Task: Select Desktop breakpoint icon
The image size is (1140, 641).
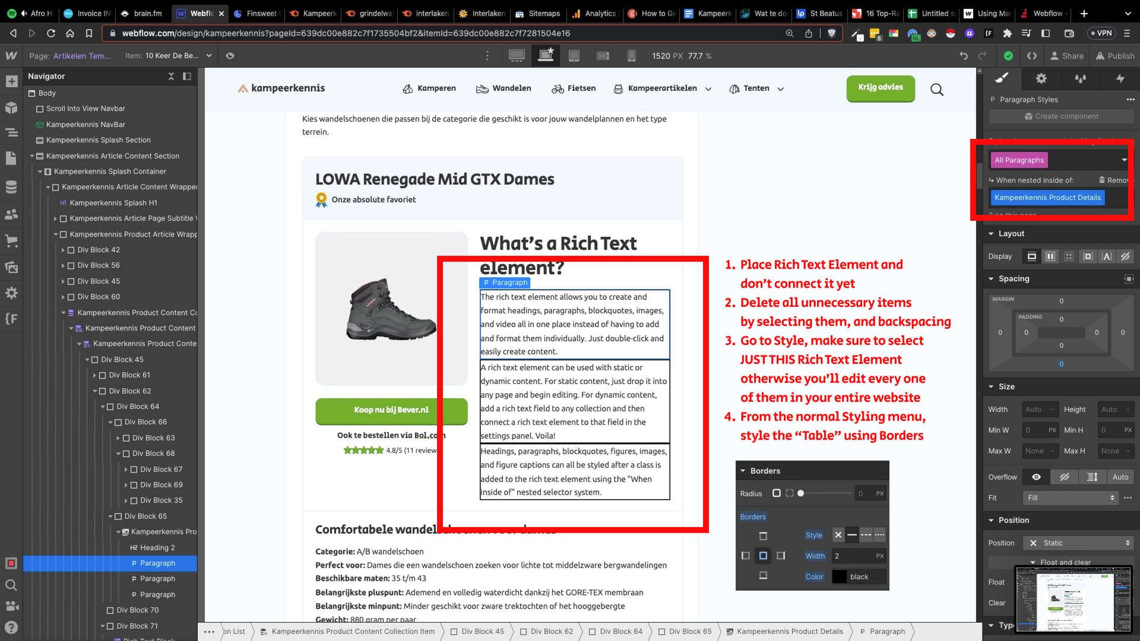Action: pos(517,56)
